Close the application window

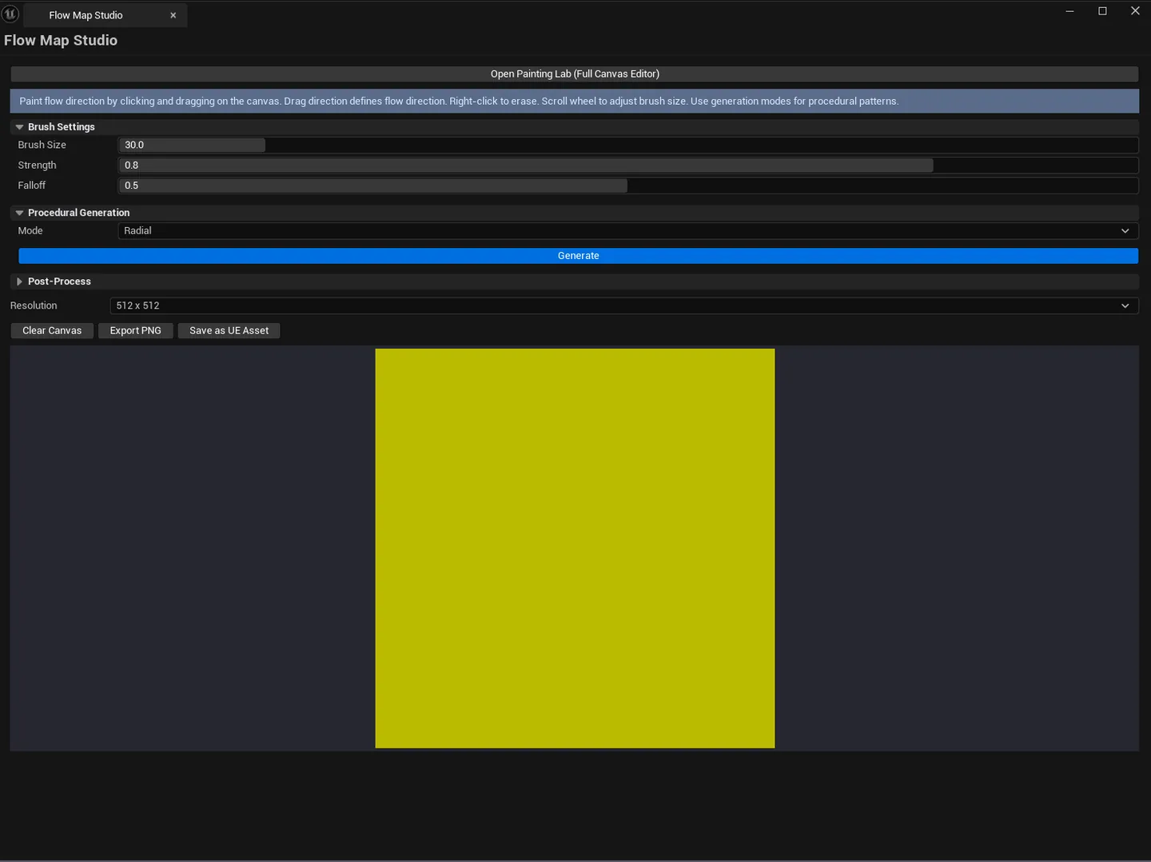click(x=1135, y=11)
